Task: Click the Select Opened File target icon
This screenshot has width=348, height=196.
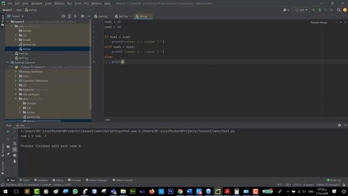Action: tap(63, 16)
